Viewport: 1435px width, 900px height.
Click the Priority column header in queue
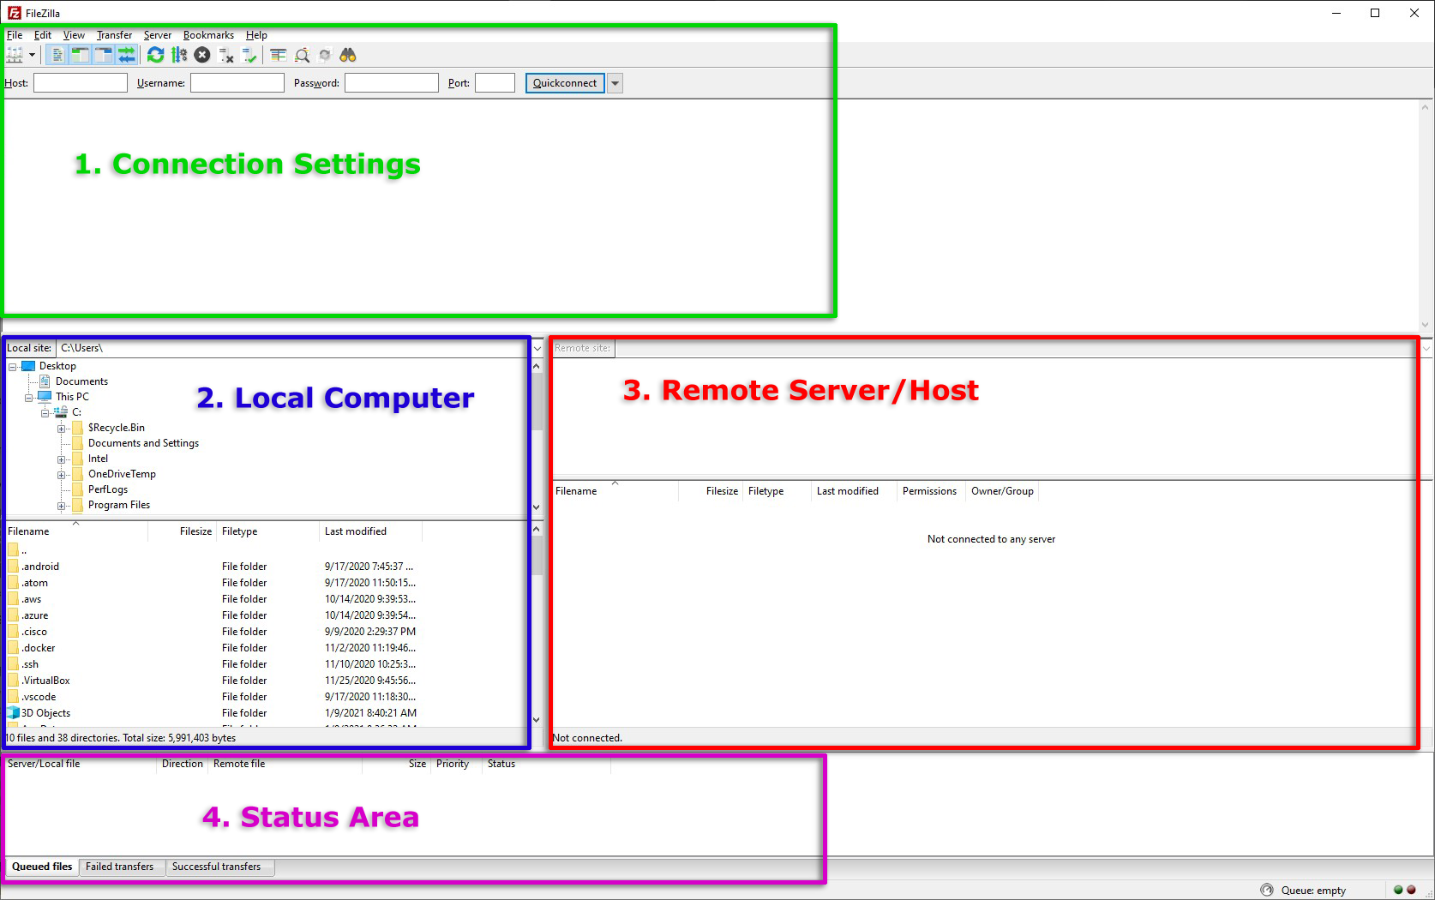click(455, 764)
